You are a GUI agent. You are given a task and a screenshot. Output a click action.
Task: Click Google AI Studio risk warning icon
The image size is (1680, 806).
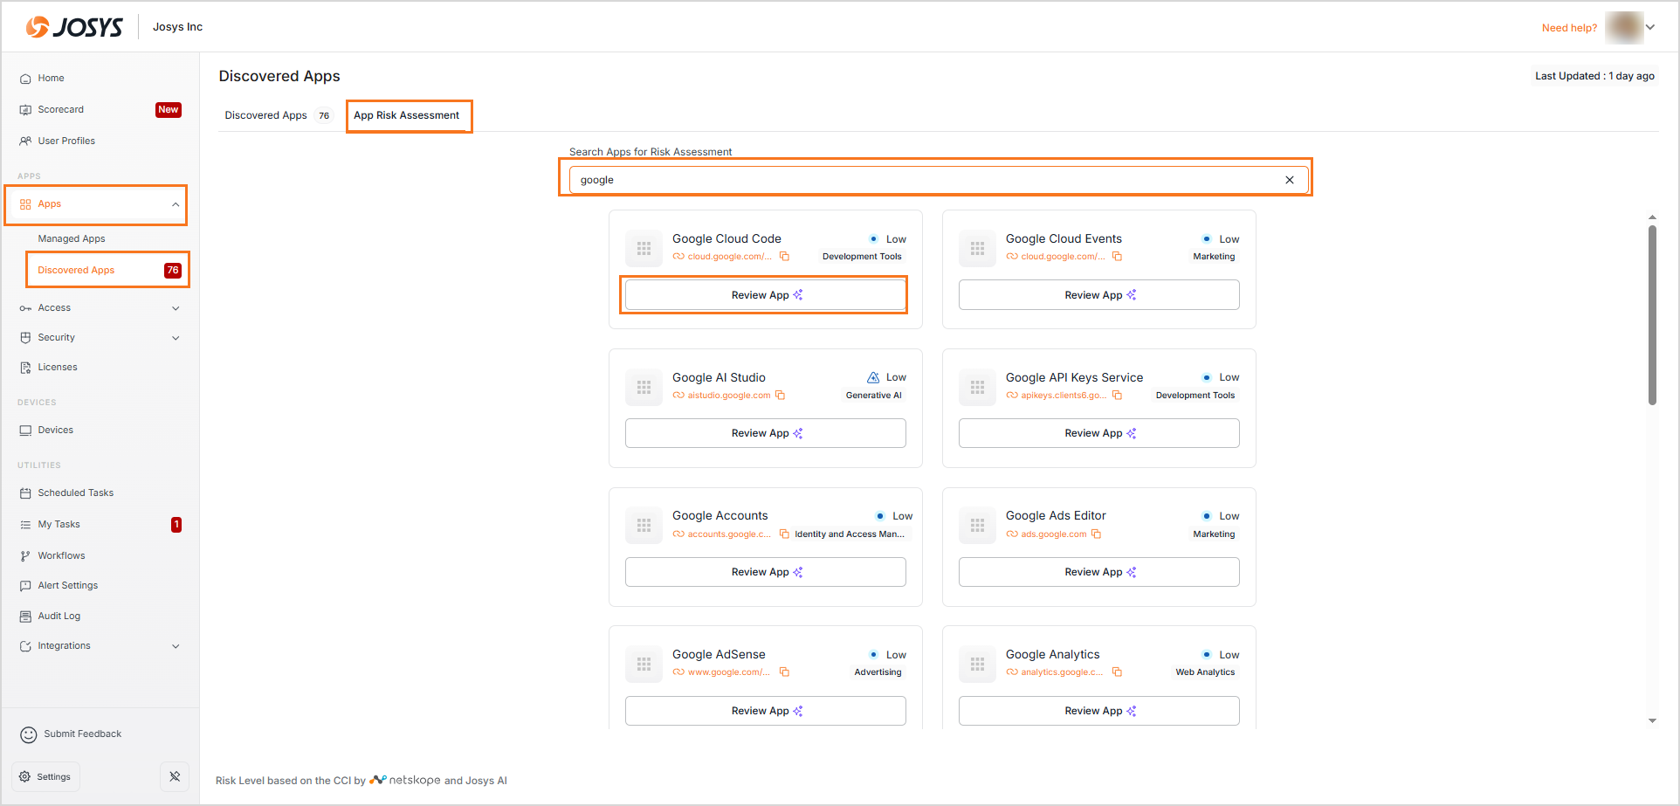point(873,377)
